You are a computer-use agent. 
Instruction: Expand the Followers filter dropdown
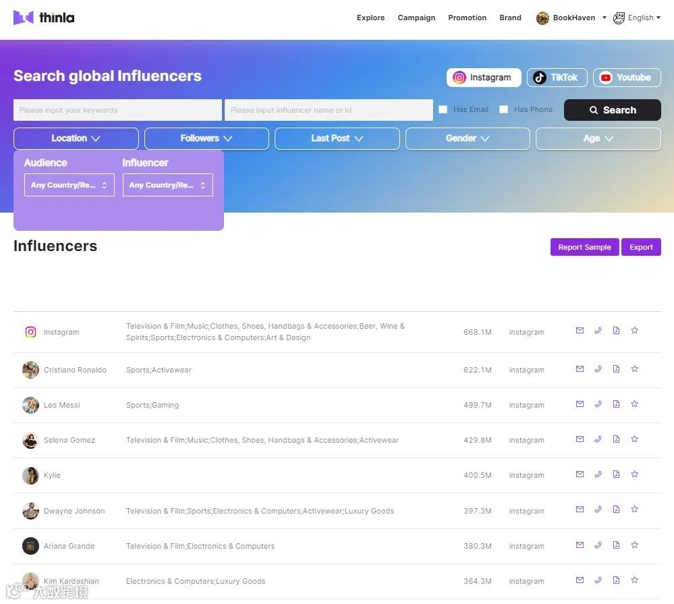pos(206,138)
